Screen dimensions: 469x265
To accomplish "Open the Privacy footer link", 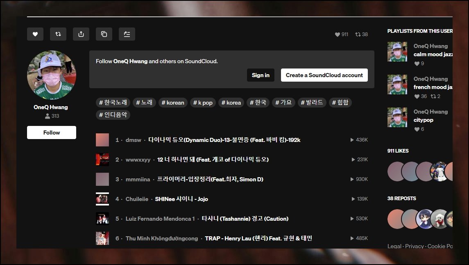I will pos(414,246).
